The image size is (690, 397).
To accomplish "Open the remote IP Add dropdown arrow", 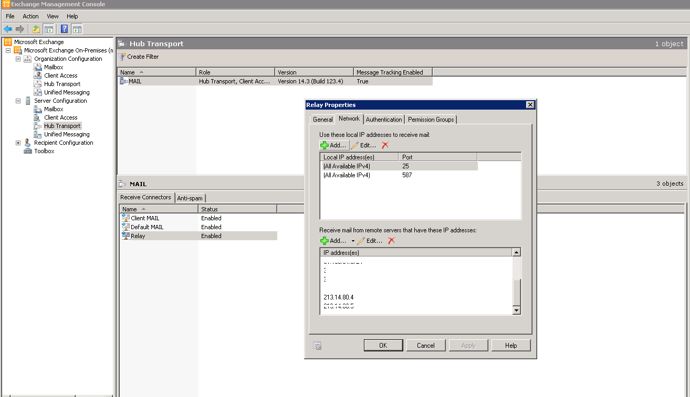I will tap(353, 241).
